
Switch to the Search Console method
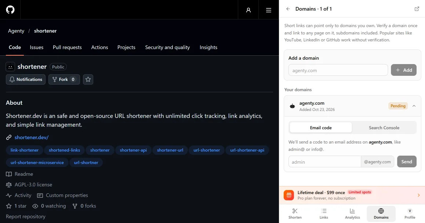pos(384,127)
